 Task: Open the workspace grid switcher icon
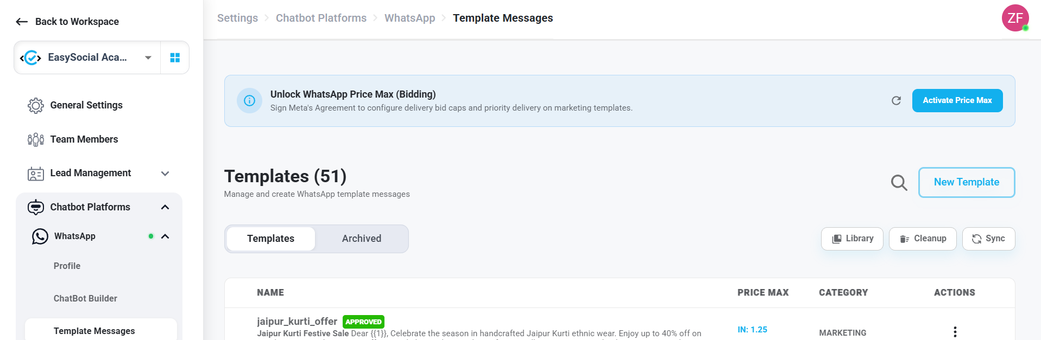click(x=175, y=57)
